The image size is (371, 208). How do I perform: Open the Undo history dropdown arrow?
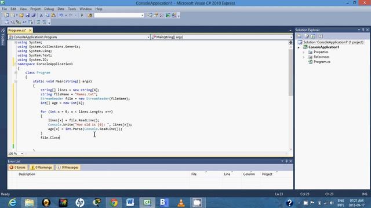[66, 16]
